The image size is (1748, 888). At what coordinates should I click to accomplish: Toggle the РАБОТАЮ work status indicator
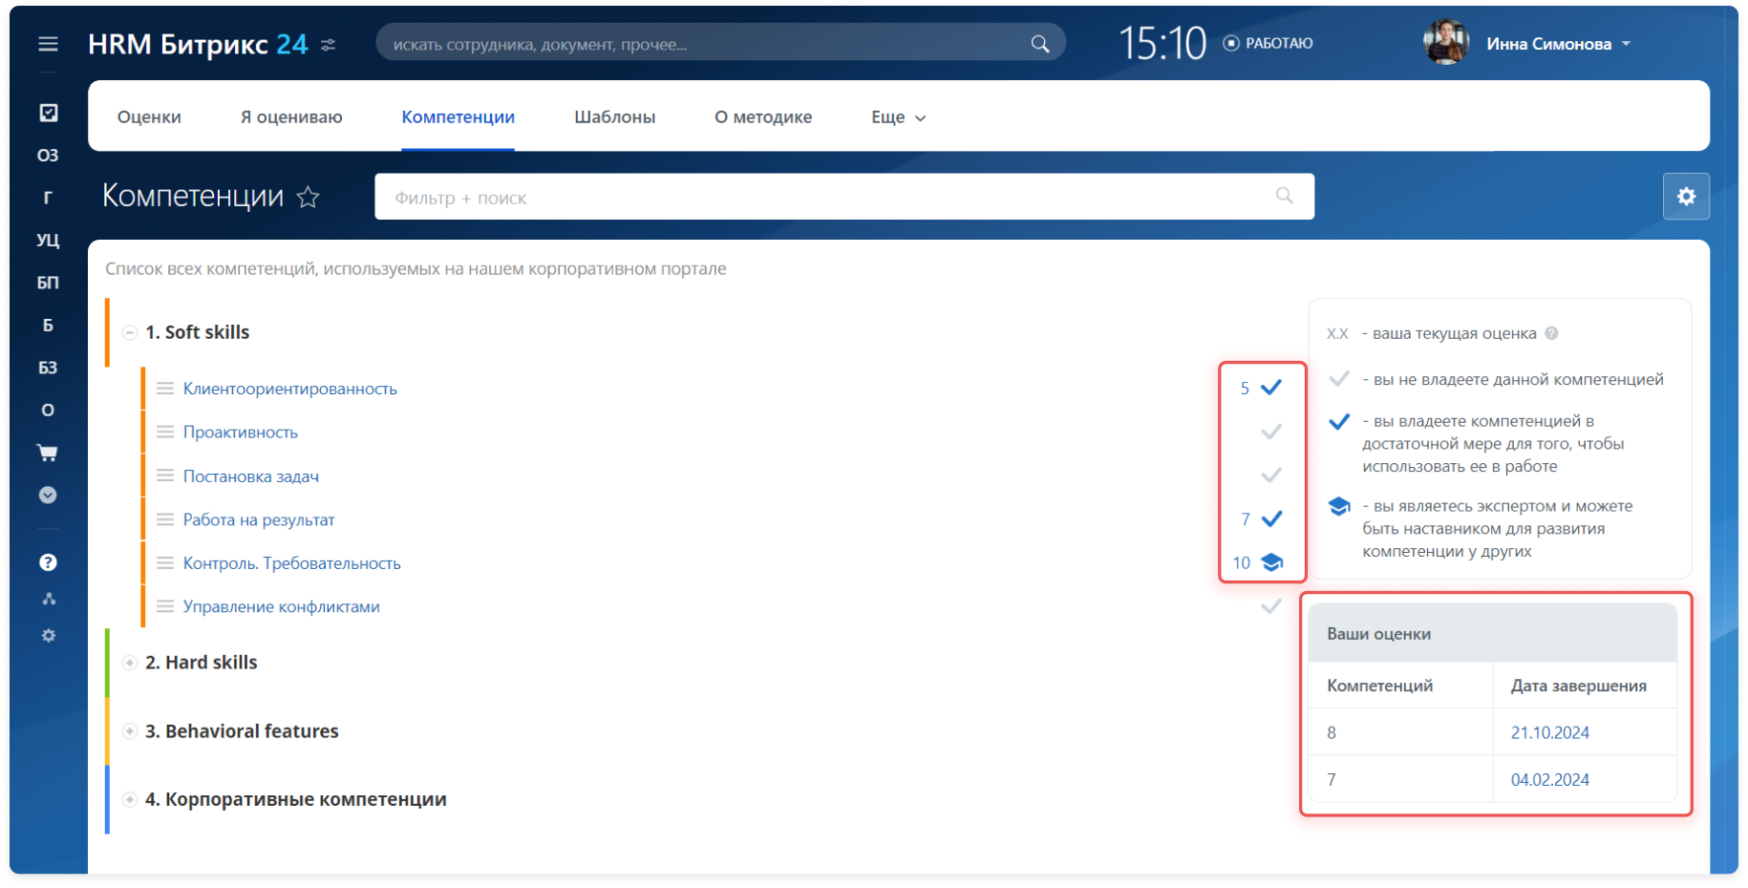pyautogui.click(x=1268, y=44)
